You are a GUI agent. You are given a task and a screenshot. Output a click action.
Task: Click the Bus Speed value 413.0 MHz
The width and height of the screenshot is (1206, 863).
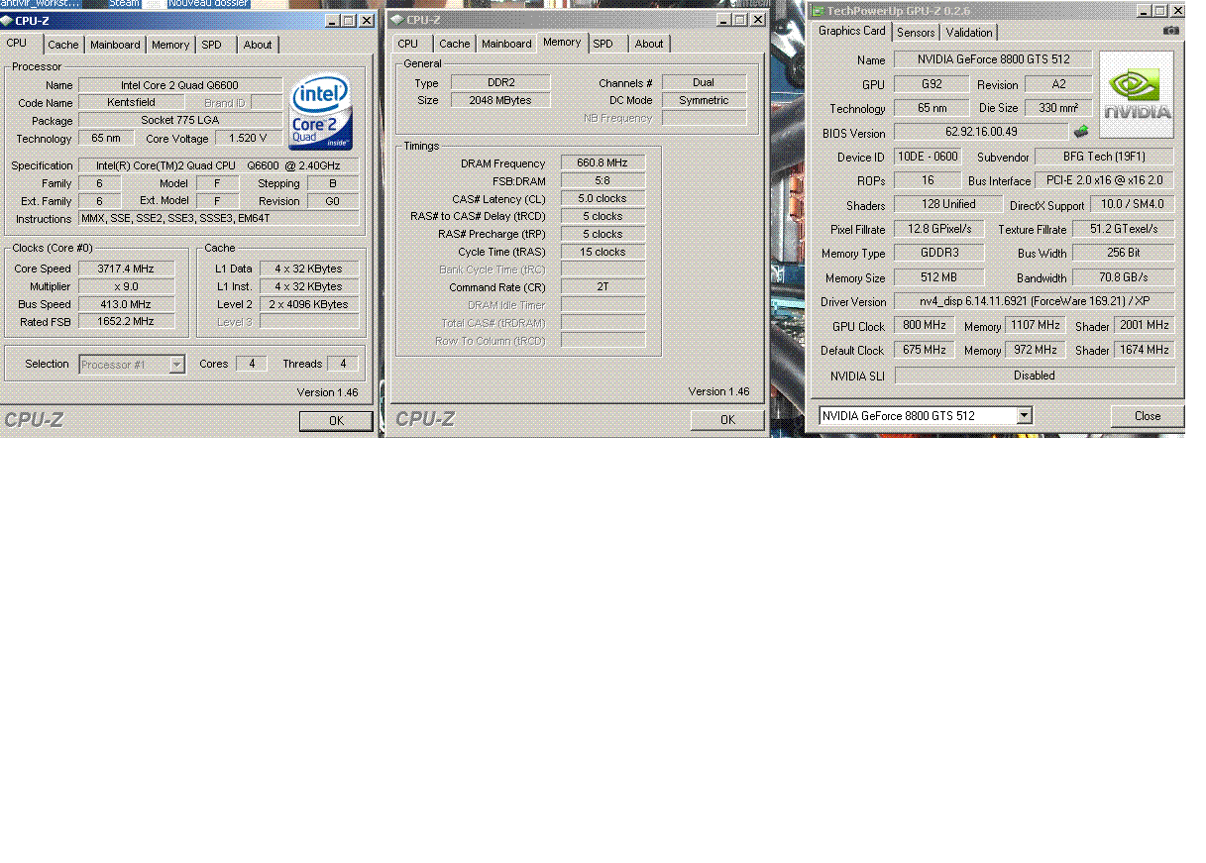click(125, 304)
